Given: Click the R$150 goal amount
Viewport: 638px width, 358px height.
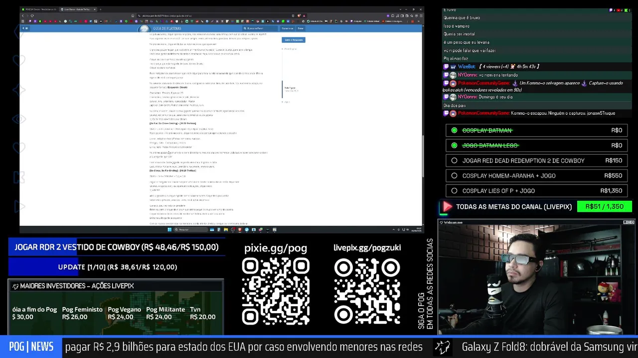Looking at the screenshot, I should pyautogui.click(x=614, y=161).
